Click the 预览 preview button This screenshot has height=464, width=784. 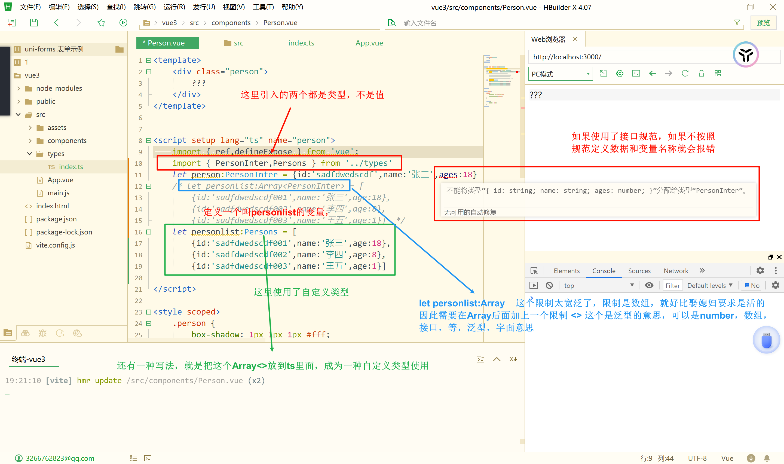pyautogui.click(x=763, y=23)
